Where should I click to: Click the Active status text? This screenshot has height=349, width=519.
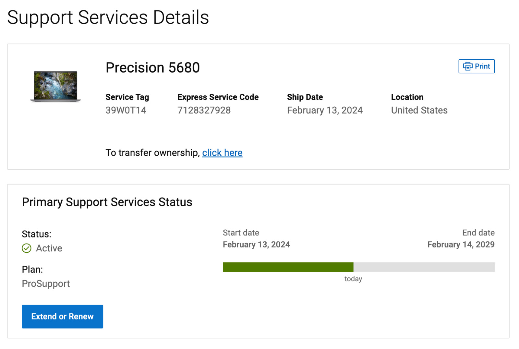click(x=49, y=248)
